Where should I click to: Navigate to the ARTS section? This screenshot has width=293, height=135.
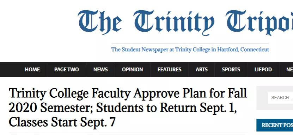pyautogui.click(x=202, y=70)
